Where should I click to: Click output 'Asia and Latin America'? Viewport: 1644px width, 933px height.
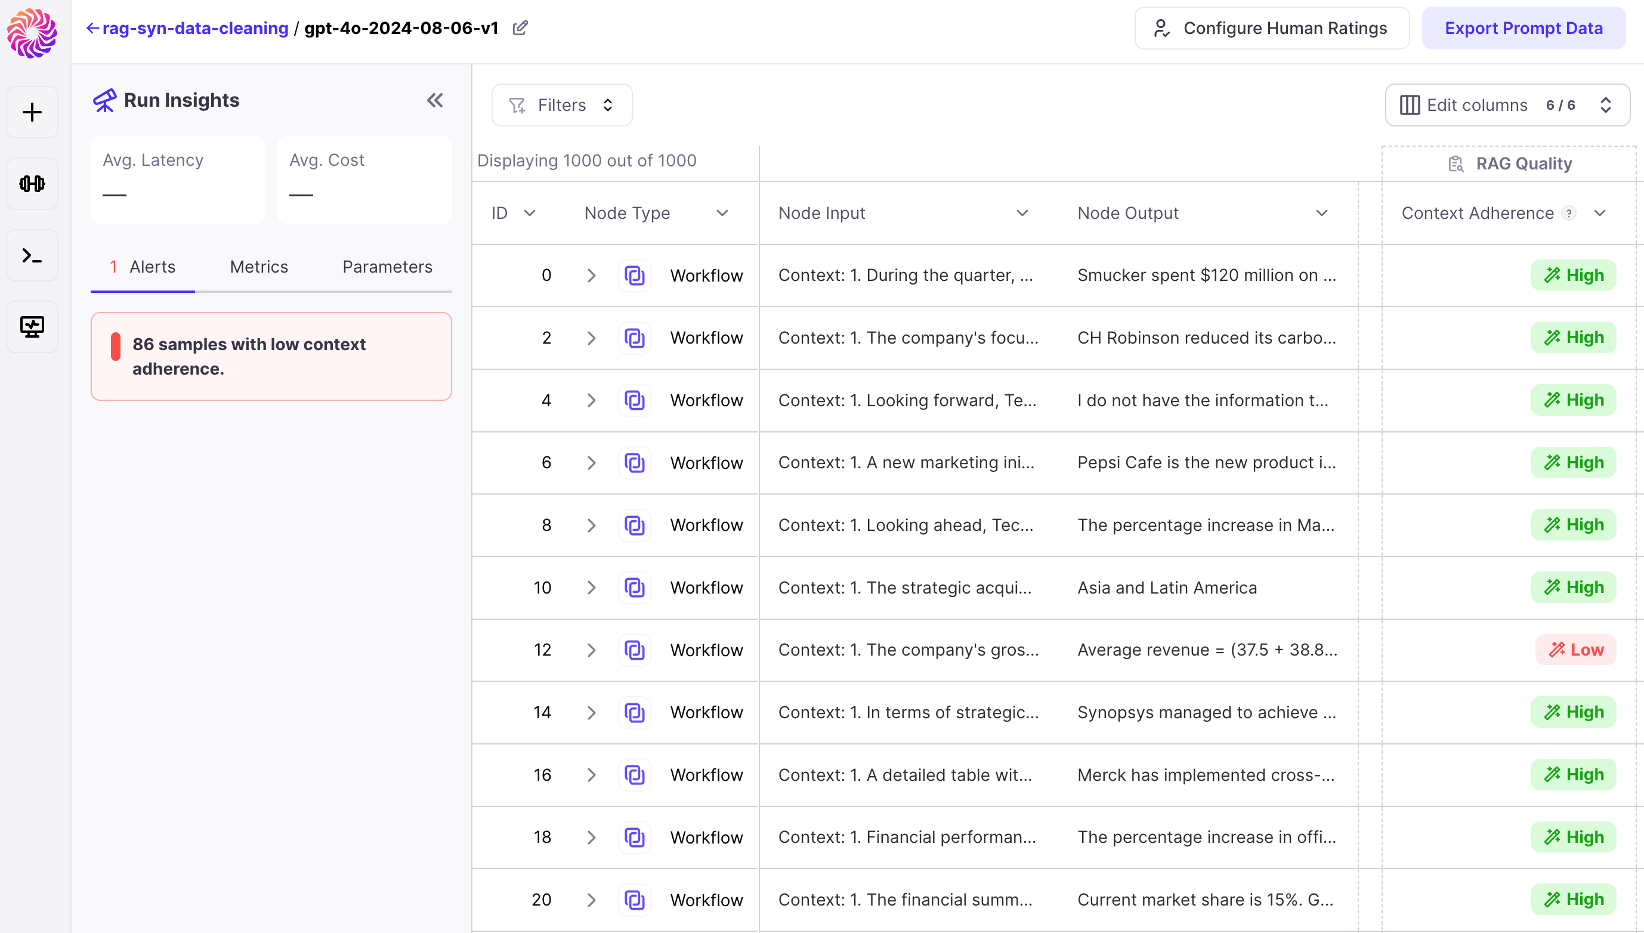click(1167, 588)
